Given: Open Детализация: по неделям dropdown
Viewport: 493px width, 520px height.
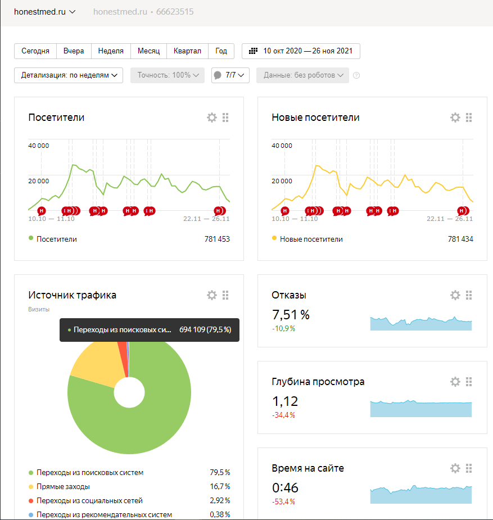Looking at the screenshot, I should pyautogui.click(x=69, y=75).
